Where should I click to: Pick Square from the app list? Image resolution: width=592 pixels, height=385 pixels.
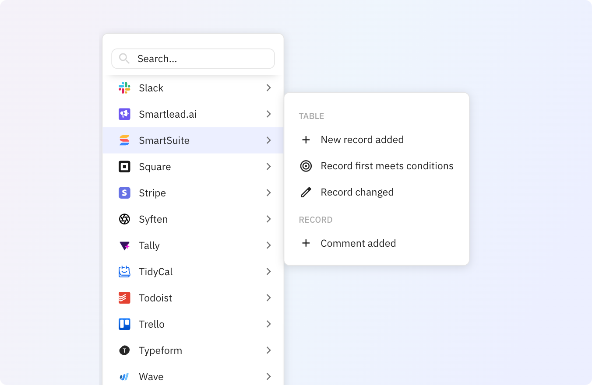pos(193,167)
